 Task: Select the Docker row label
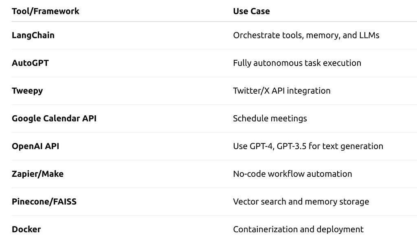coord(26,229)
